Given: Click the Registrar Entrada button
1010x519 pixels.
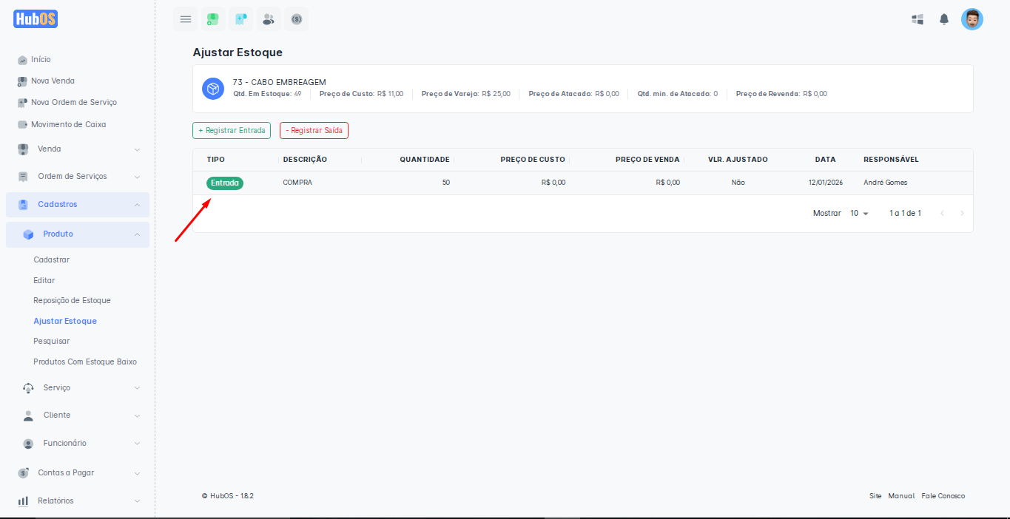Looking at the screenshot, I should (232, 130).
